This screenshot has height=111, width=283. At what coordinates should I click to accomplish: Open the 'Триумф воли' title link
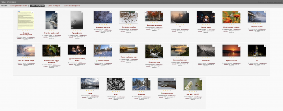click(77, 33)
